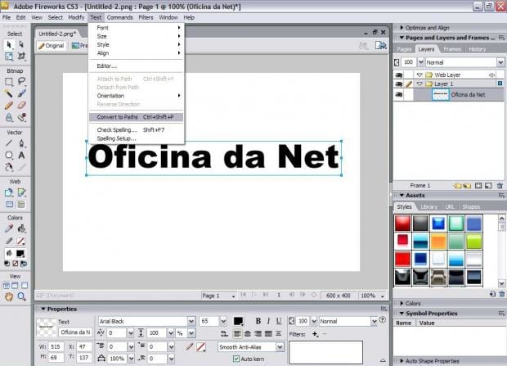Select the Paint Bucket tool
The image size is (507, 366).
21,228
